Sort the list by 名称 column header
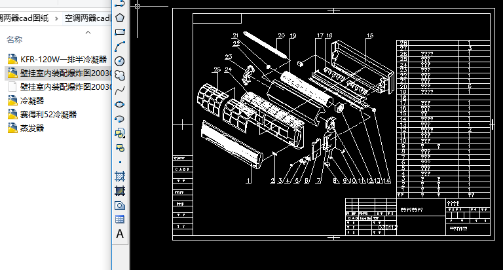The image size is (503, 270). (14, 40)
